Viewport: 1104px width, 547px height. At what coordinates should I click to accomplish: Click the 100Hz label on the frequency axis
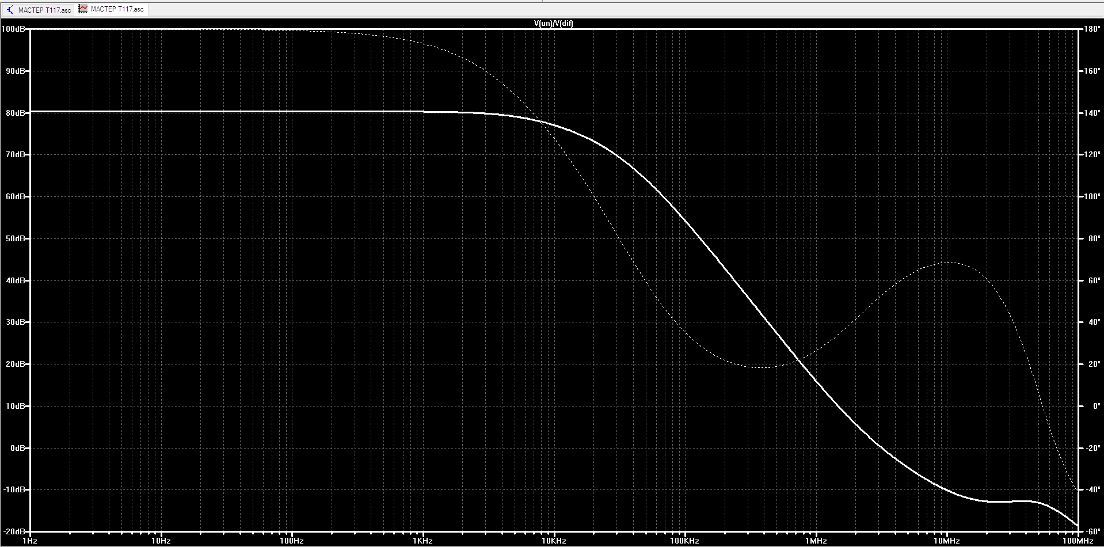(x=292, y=541)
